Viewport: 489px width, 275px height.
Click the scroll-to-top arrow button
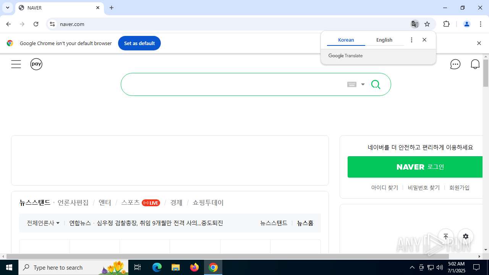point(446,236)
